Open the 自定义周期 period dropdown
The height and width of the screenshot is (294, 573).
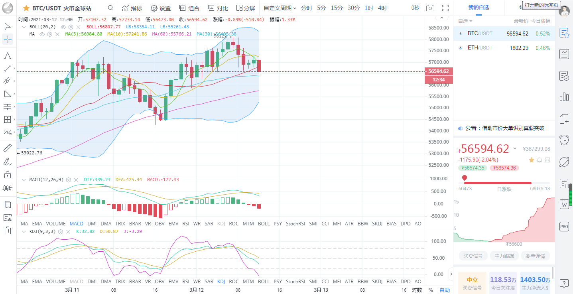click(280, 8)
